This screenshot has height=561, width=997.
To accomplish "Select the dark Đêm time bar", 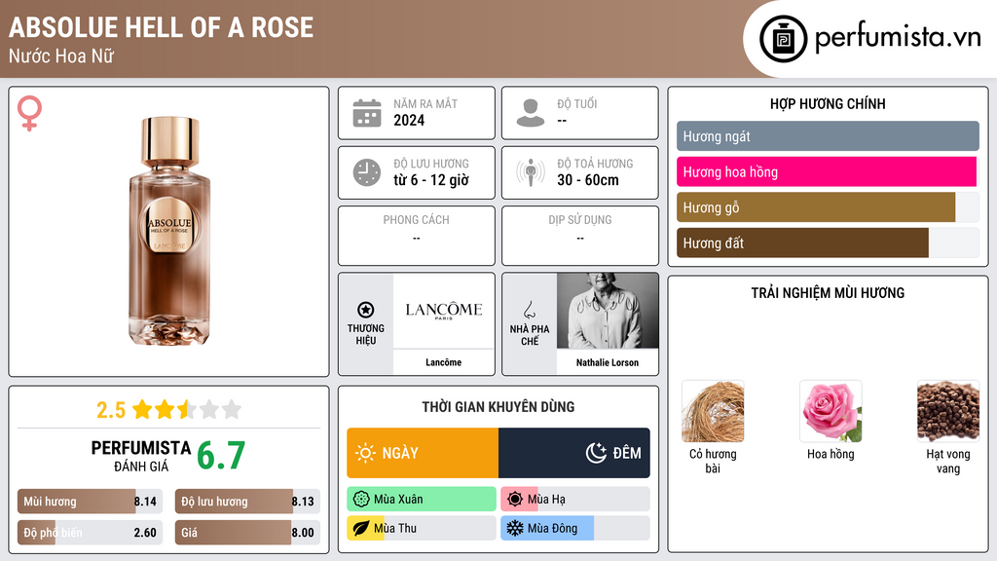I will (x=574, y=453).
